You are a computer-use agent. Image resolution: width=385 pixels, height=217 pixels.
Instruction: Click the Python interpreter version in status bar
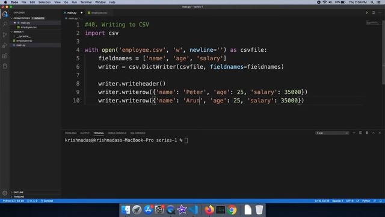(x=13, y=201)
